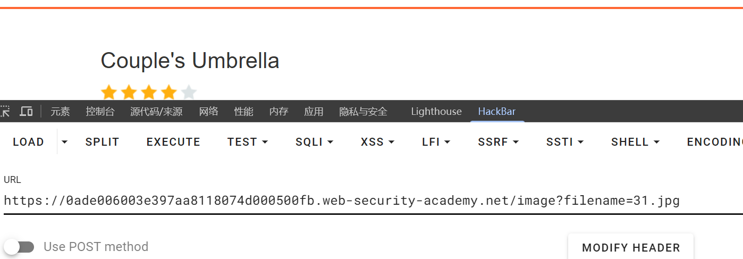743x259 pixels.
Task: Expand the XSS payload menu
Action: 377,142
